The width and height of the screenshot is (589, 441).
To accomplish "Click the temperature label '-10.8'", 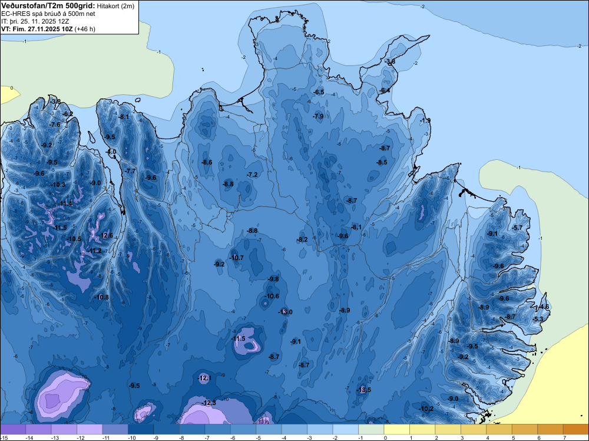I will [x=101, y=297].
